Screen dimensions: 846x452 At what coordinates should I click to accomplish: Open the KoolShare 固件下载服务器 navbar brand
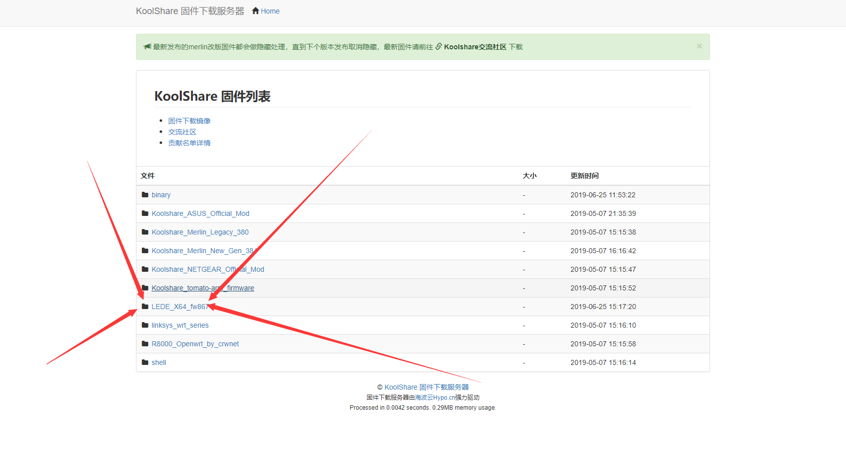coord(190,11)
